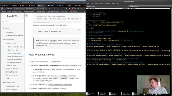172x96 pixels.
Task: Toggle the Firefox sidebars icon
Action: click(x=52, y=9)
